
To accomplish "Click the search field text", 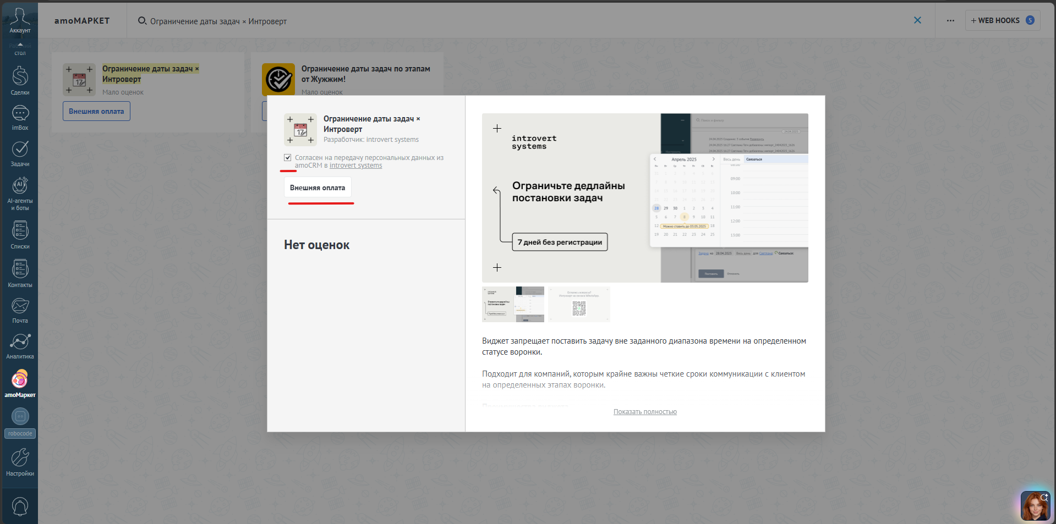I will (218, 21).
